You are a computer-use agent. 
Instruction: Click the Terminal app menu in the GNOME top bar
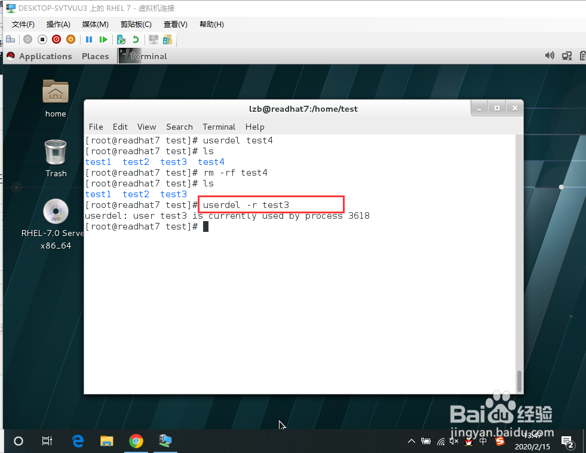tap(143, 56)
